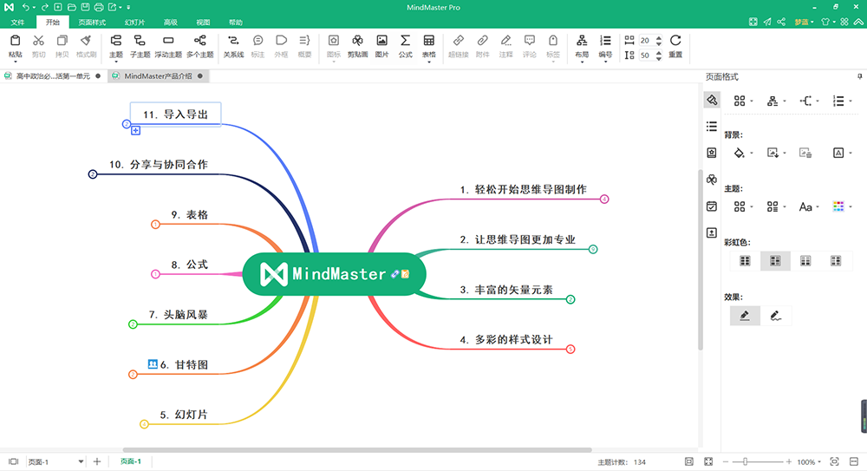
Task: Add a Note (注释) pencil icon
Action: [506, 46]
